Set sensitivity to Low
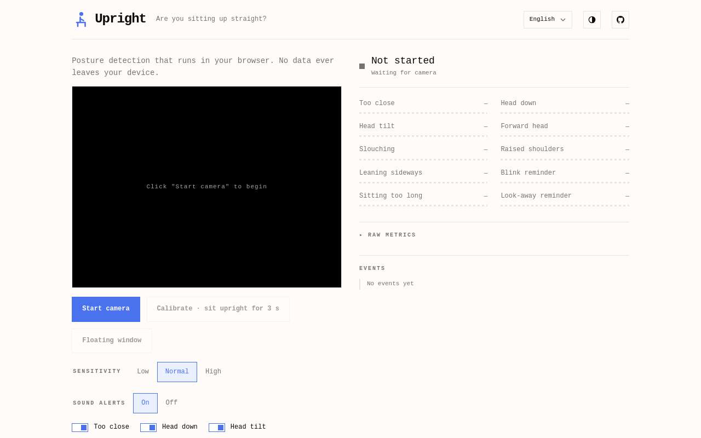 click(x=143, y=372)
